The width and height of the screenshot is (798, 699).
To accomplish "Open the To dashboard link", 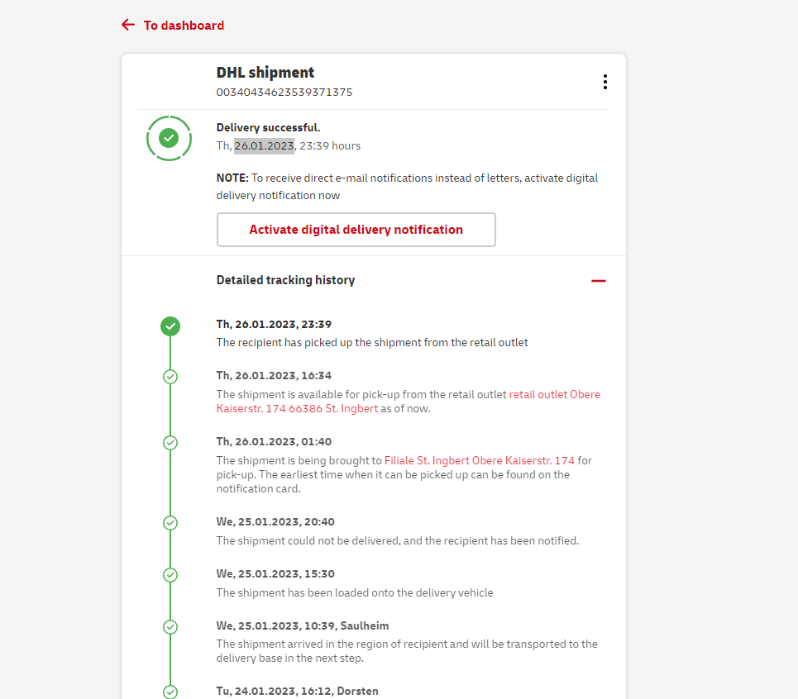I will pos(184,26).
